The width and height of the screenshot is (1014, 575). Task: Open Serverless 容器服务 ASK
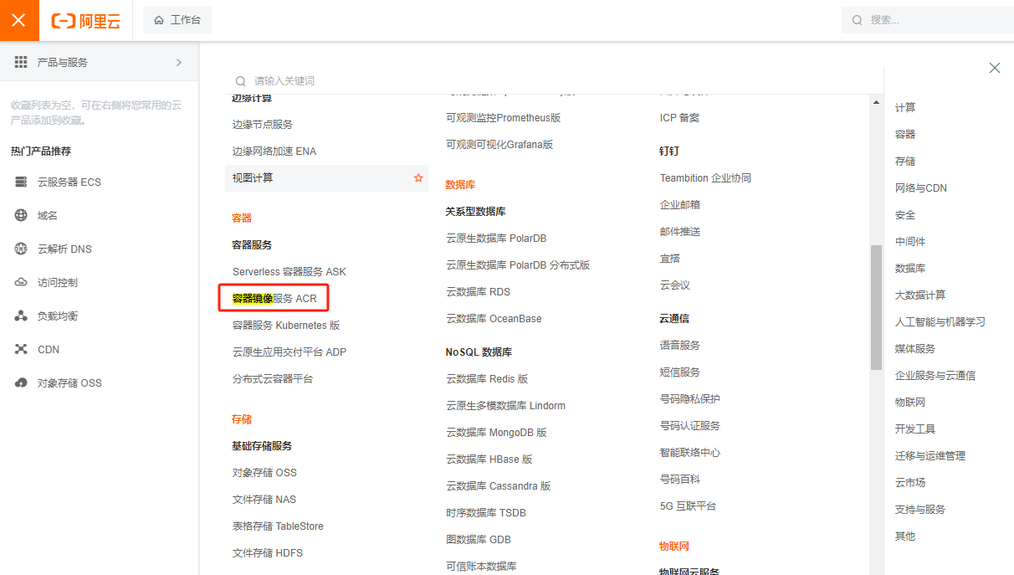click(289, 271)
